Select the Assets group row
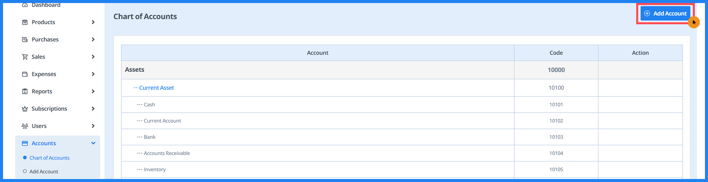 coord(402,70)
